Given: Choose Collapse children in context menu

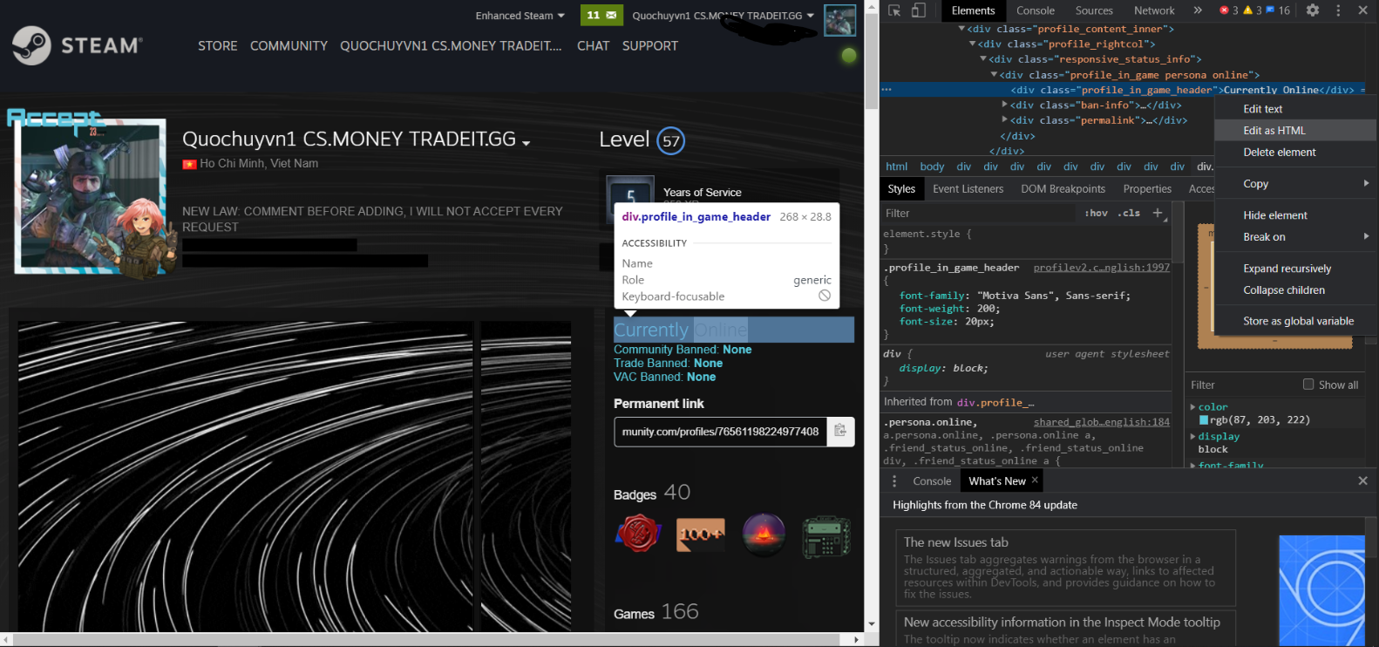Looking at the screenshot, I should (1295, 290).
